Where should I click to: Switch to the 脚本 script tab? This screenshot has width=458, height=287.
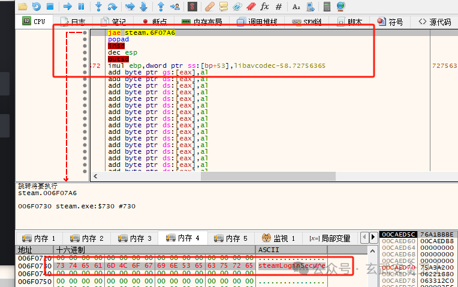point(350,22)
